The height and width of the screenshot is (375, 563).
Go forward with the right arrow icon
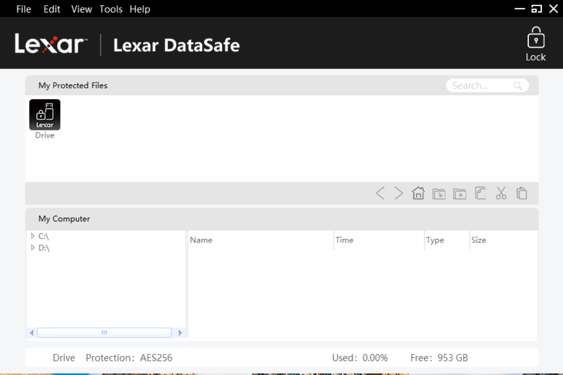tap(398, 193)
